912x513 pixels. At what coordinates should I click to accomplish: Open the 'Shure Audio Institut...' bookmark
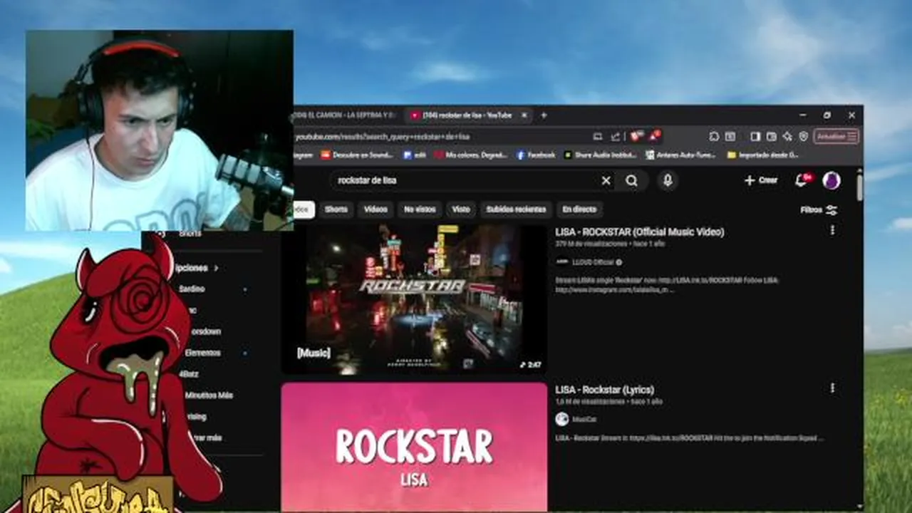click(600, 155)
